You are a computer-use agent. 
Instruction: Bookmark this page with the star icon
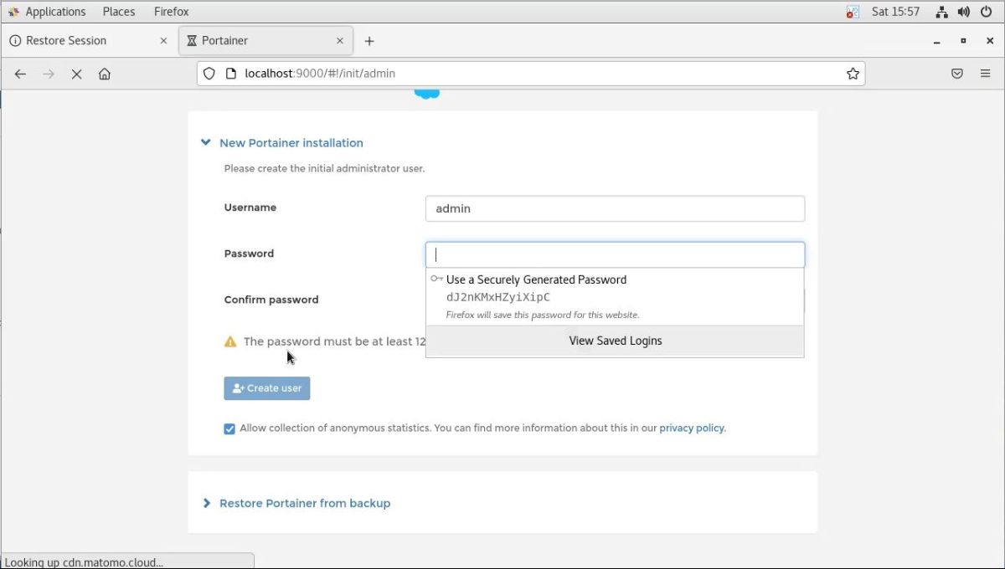pos(853,74)
